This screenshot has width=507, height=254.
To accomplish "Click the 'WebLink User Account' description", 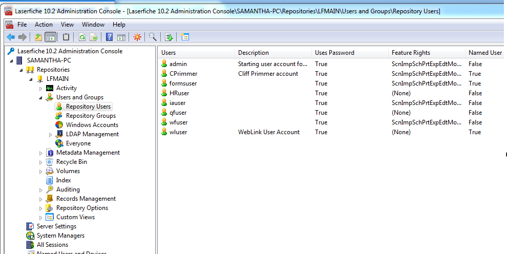I will click(x=269, y=132).
